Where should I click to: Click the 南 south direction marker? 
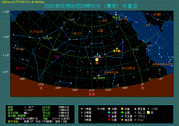[x=143, y=89]
